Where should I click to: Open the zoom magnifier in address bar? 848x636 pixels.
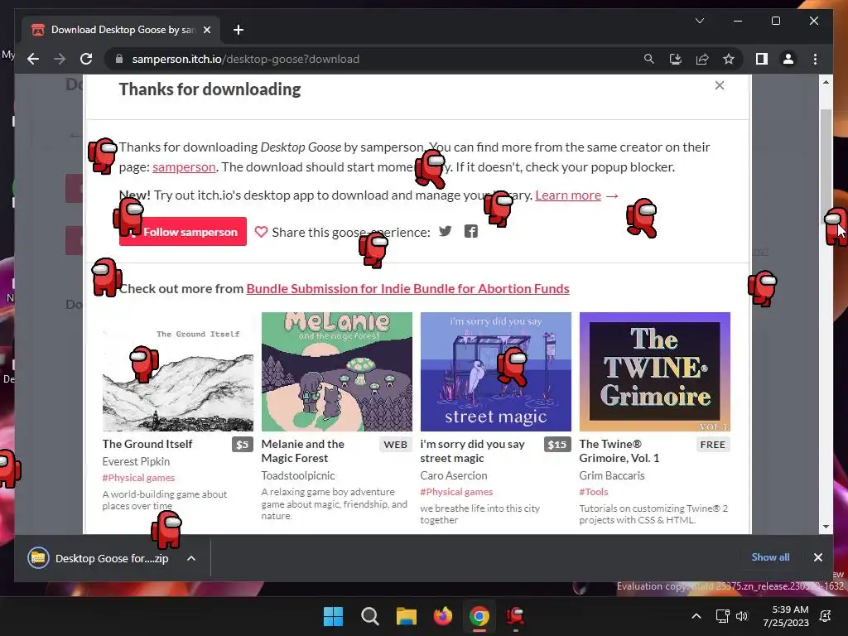[x=649, y=59]
